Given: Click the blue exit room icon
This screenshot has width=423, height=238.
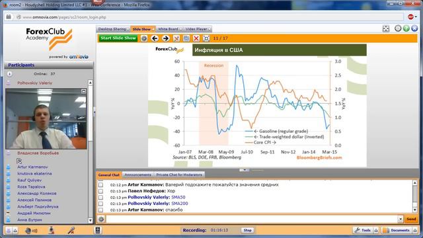Looking at the screenshot, I should [414, 28].
